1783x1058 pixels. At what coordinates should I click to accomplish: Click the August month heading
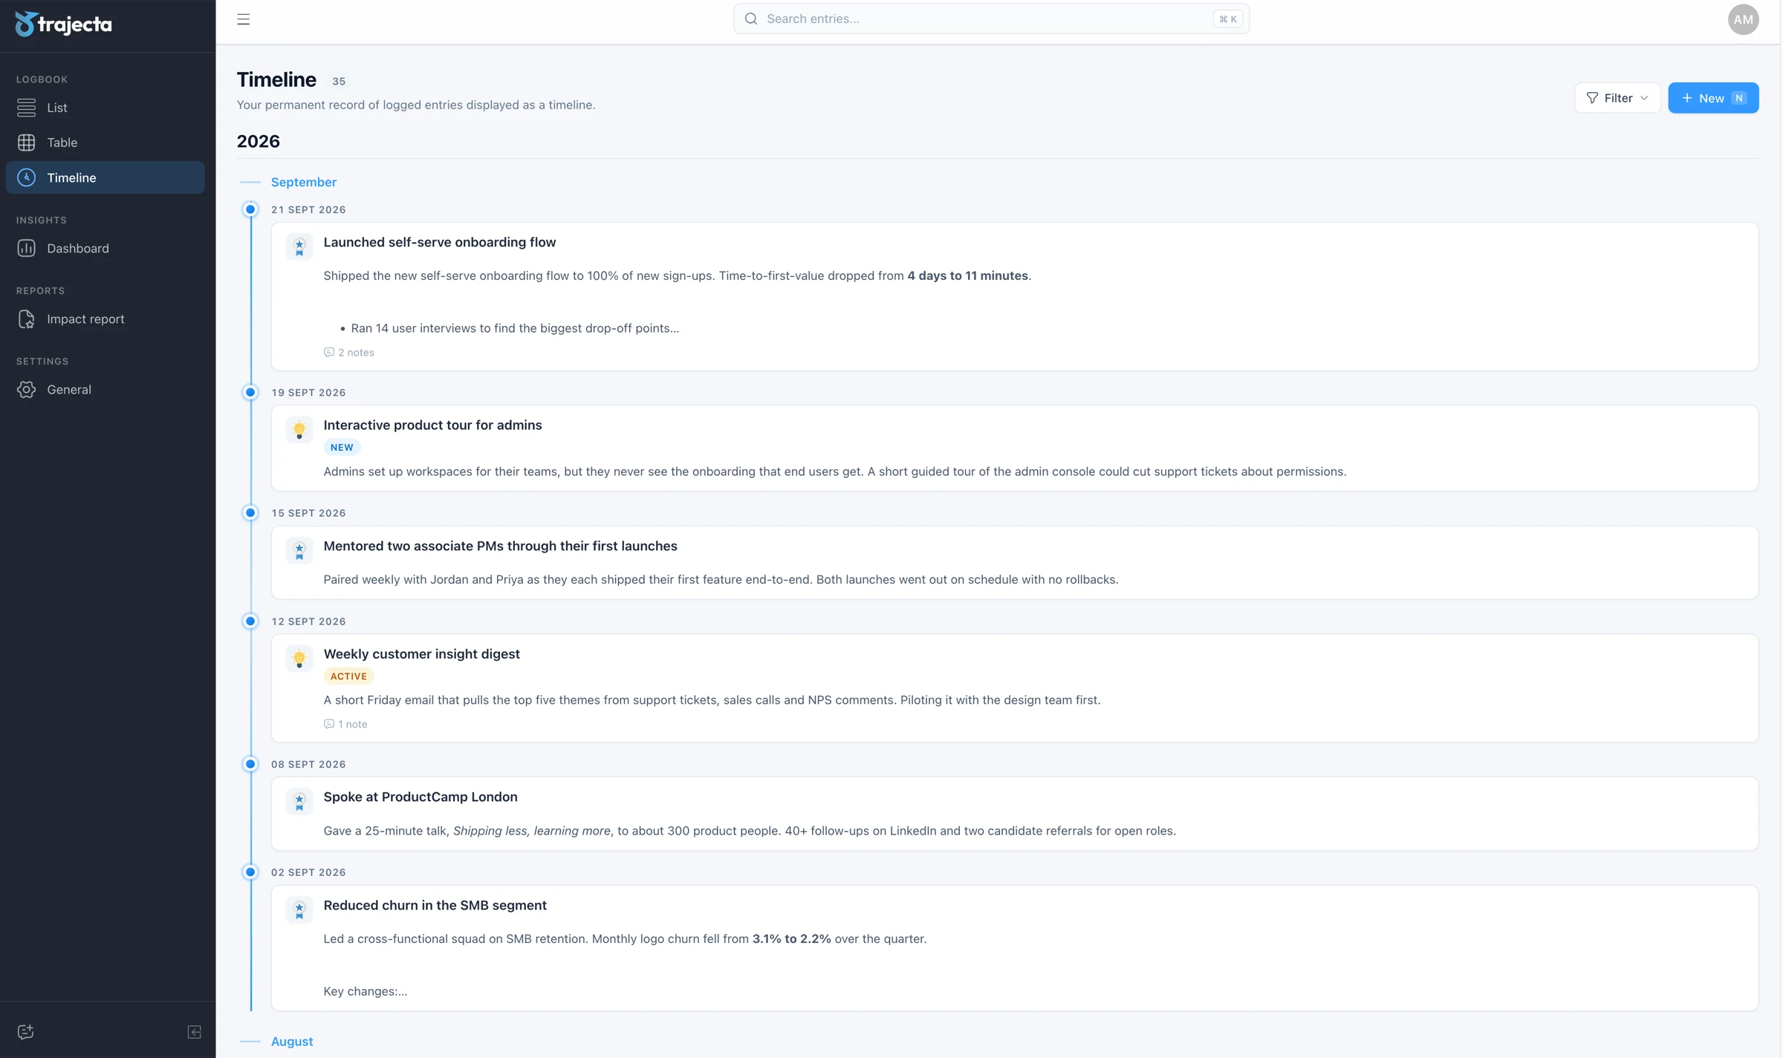point(292,1041)
